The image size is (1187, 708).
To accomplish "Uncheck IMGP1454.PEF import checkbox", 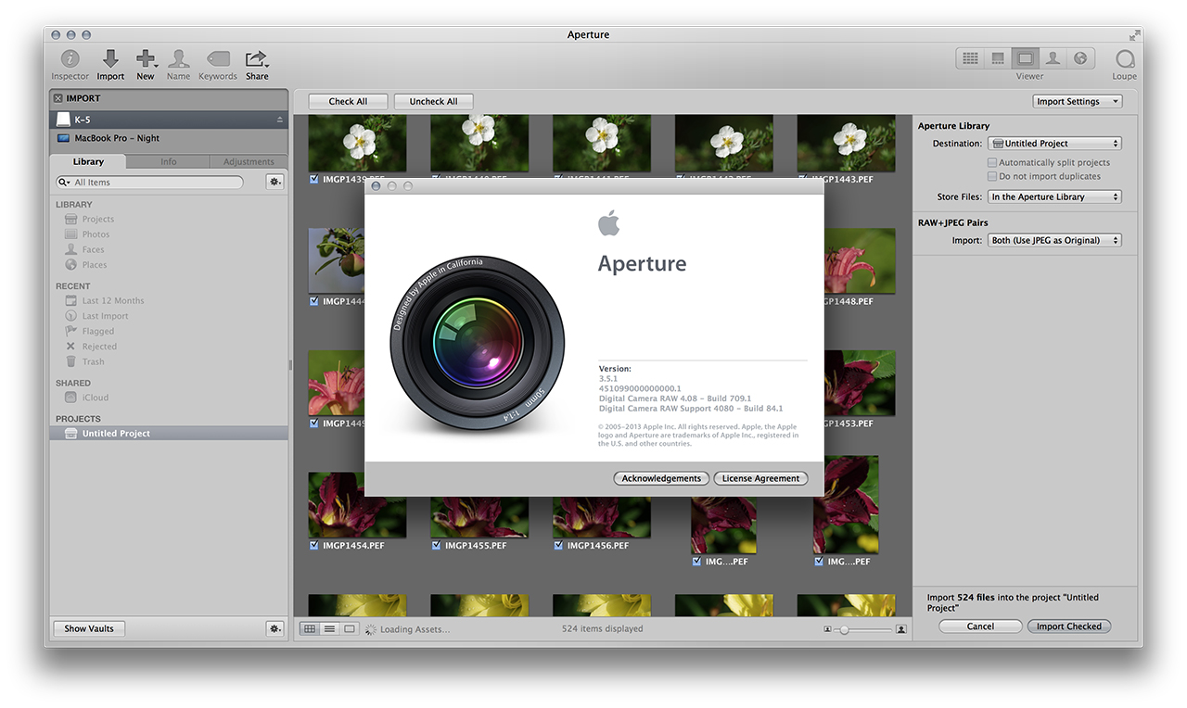I will (315, 546).
